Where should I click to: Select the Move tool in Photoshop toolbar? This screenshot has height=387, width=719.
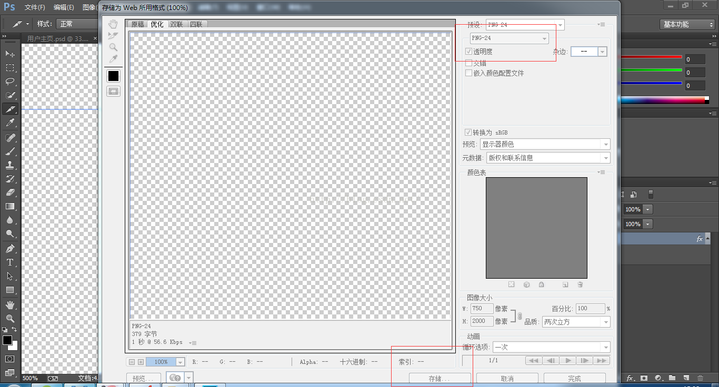tap(10, 54)
